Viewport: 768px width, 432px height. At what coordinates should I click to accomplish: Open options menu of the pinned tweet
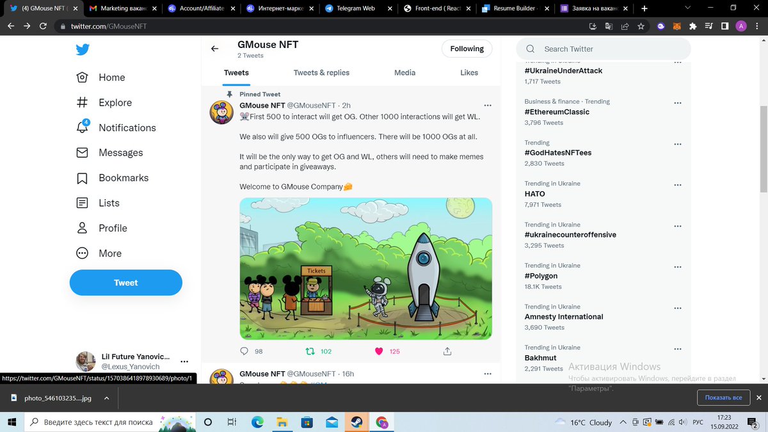[488, 105]
